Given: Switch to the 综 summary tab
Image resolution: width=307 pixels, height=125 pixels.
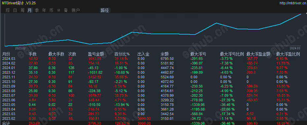Looking at the screenshot, I should (x=8, y=10).
